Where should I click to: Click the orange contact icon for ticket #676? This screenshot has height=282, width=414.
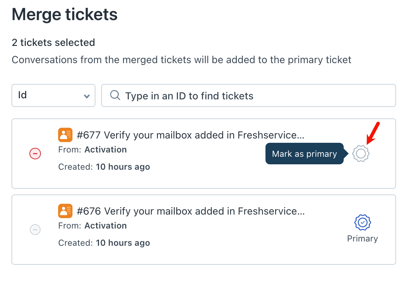pyautogui.click(x=65, y=211)
